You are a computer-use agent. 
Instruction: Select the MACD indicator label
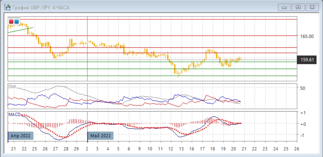click(14, 114)
